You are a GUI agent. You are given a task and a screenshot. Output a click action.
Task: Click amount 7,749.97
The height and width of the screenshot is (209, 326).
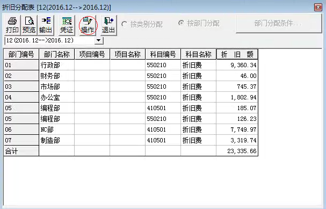[x=237, y=129]
